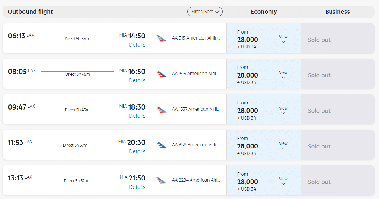The height and width of the screenshot is (199, 379).
Task: Select the Business column header
Action: pos(337,12)
